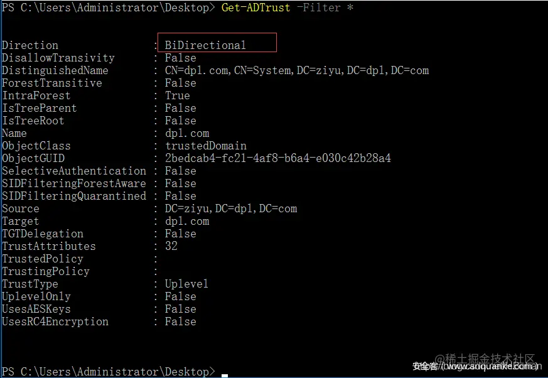Select the False value of UsesRC4Encryption
Viewport: 548px width, 378px height.
pos(180,321)
